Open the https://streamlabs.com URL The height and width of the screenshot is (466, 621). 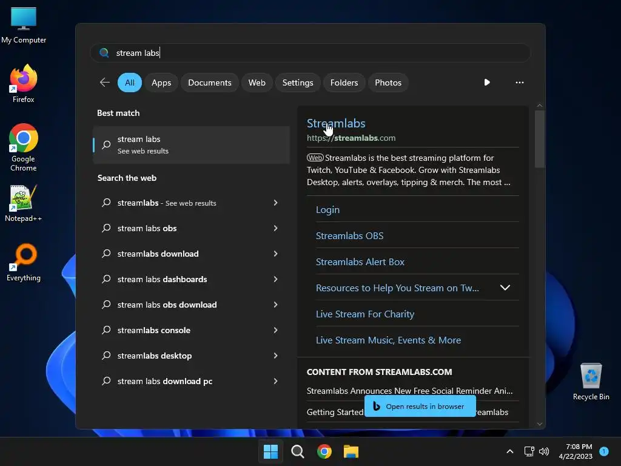pyautogui.click(x=351, y=138)
